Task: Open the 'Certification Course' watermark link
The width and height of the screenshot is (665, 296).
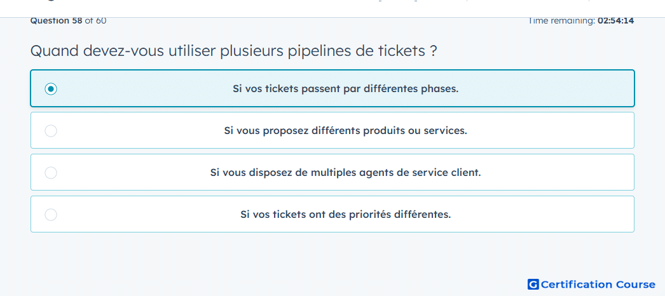Action: point(592,284)
